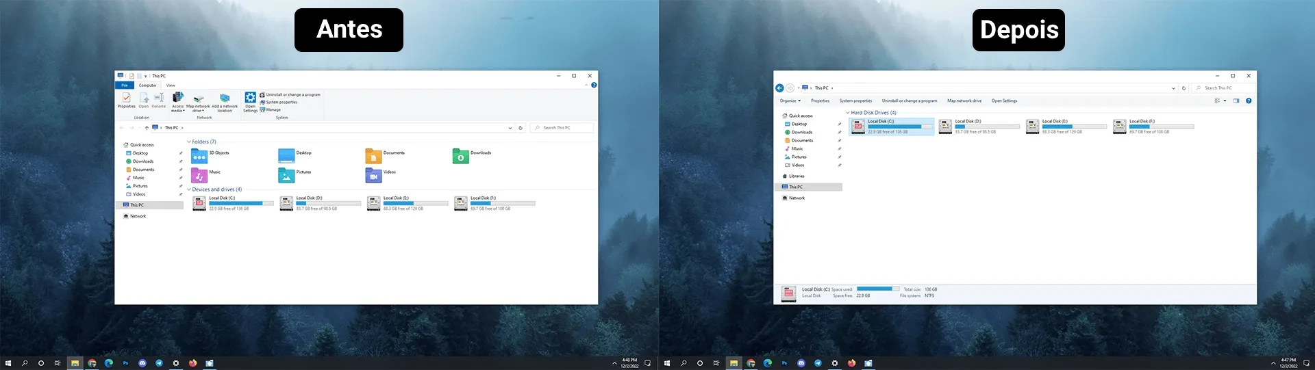This screenshot has height=370, width=1315.
Task: Select Videos in Depois sidebar
Action: click(794, 165)
